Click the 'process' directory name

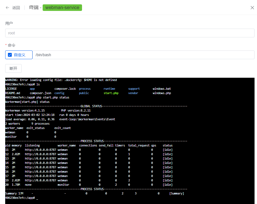(x=85, y=89)
